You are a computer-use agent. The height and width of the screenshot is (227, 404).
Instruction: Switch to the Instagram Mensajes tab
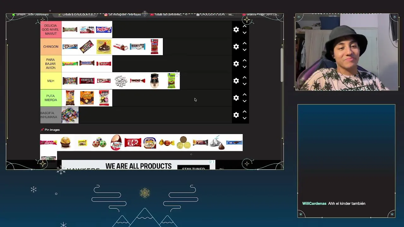pos(123,15)
